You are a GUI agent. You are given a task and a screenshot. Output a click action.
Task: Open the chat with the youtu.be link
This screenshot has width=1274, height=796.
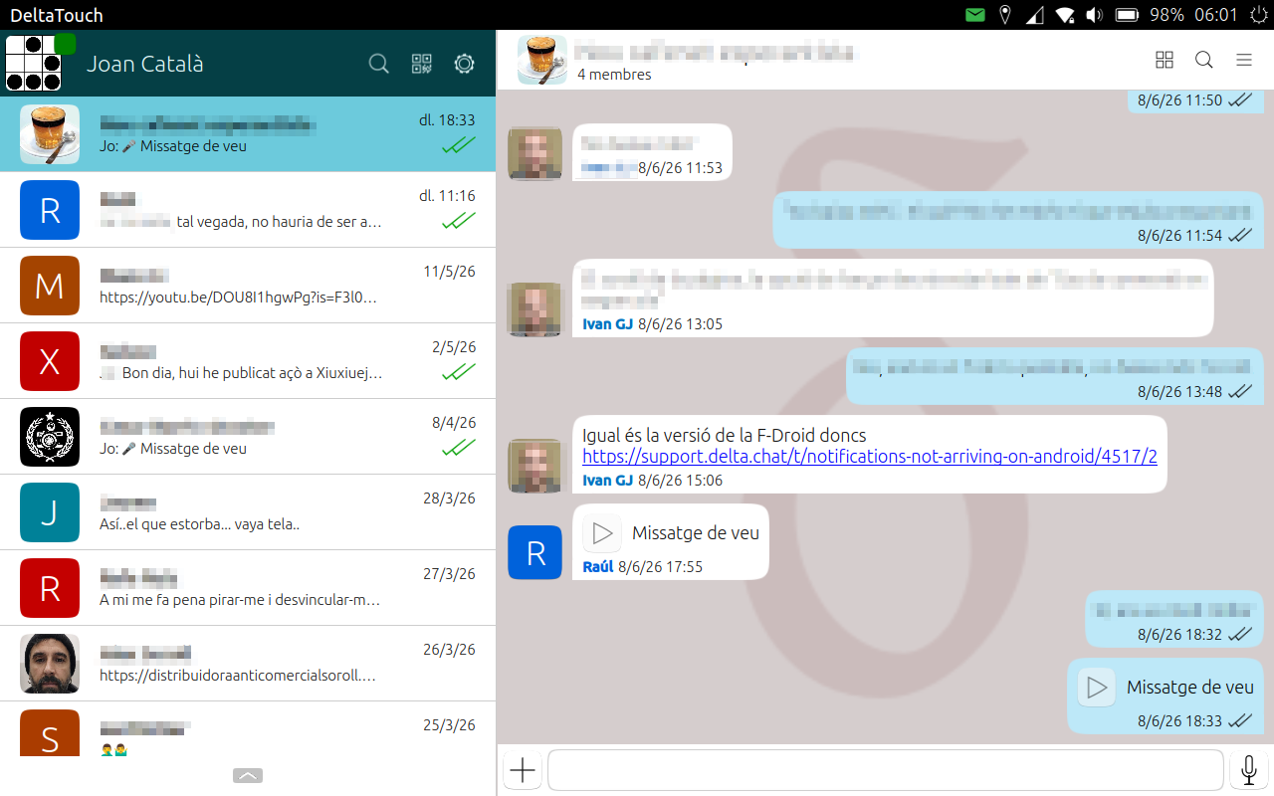coord(248,286)
